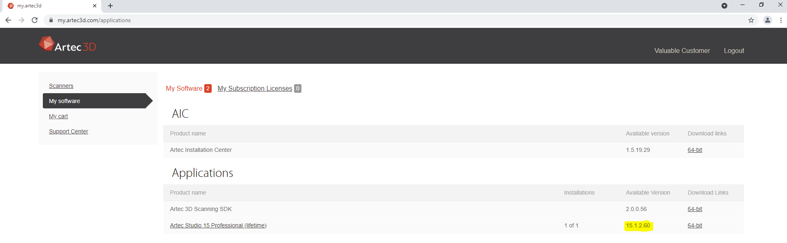Open Chrome profile avatar menu

(768, 20)
